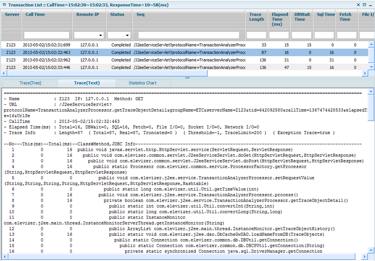
Task: Sort by the Seq column header
Action: [188, 19]
